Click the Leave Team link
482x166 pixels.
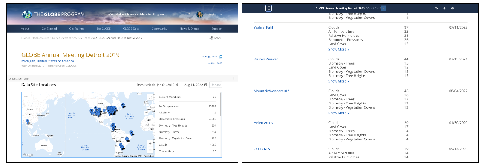(x=215, y=63)
